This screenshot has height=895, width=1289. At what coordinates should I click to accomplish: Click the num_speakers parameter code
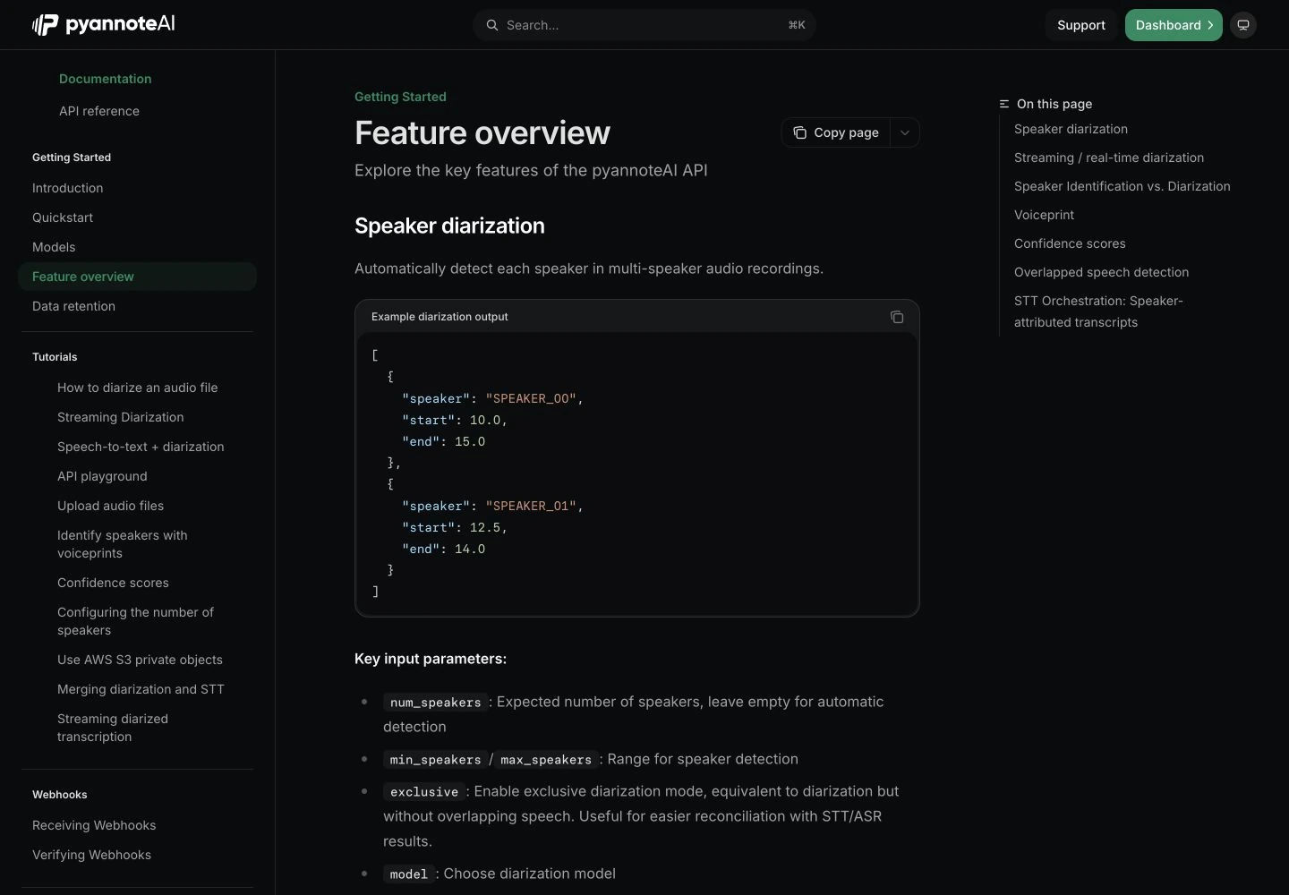point(436,703)
